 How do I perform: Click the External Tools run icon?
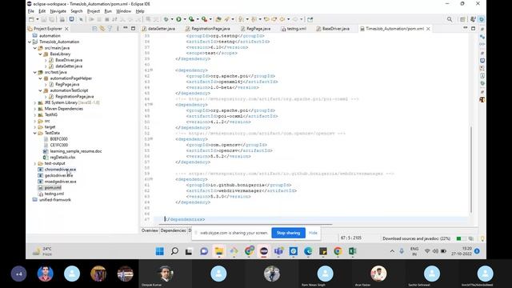[x=204, y=19]
